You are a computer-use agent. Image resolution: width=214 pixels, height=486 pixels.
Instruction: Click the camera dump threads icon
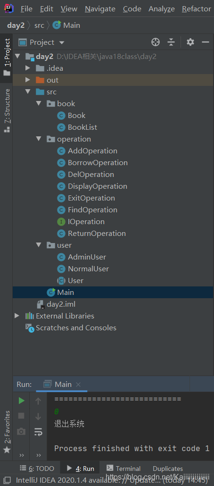coord(21,431)
